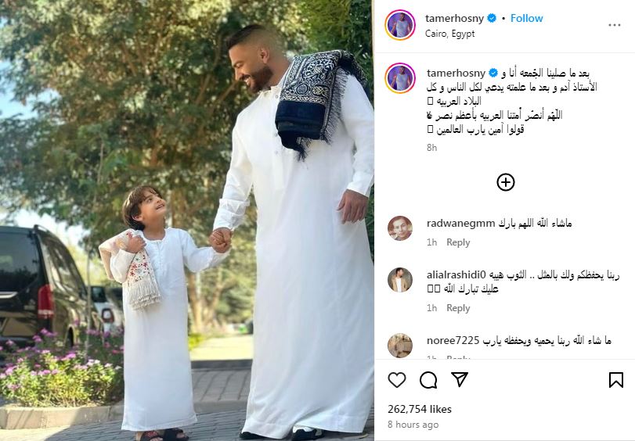Open Cairo, Egypt location link

pyautogui.click(x=449, y=34)
